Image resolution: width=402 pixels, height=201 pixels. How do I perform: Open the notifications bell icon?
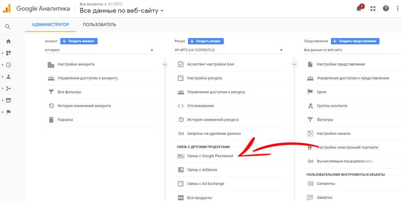tap(359, 9)
